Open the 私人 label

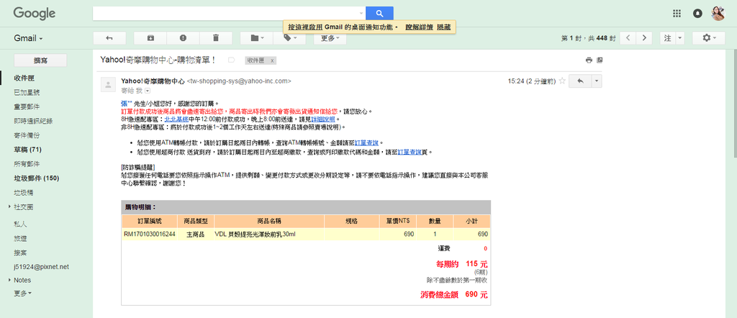[x=21, y=224]
